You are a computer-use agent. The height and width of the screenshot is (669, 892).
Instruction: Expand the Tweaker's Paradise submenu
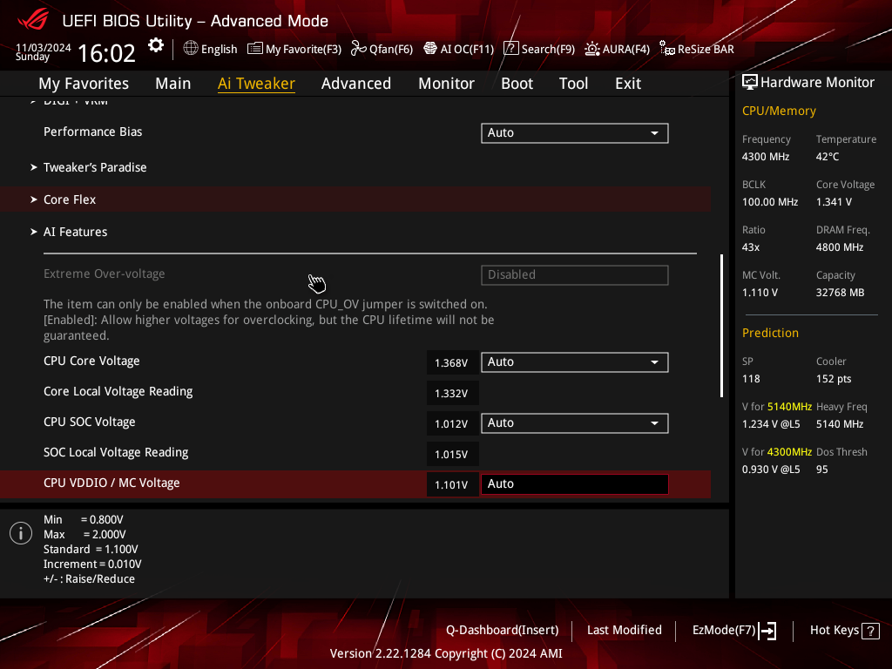(95, 167)
